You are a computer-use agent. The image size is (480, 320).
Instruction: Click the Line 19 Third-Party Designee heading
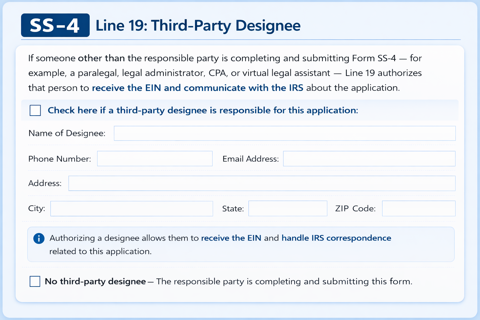coord(198,26)
